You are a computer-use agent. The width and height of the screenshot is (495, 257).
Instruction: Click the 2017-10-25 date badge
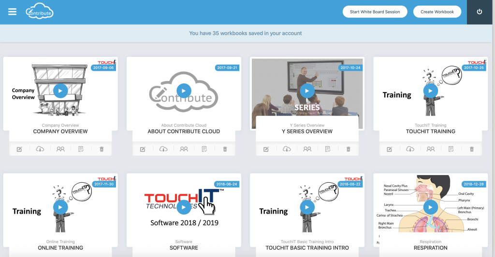click(474, 68)
